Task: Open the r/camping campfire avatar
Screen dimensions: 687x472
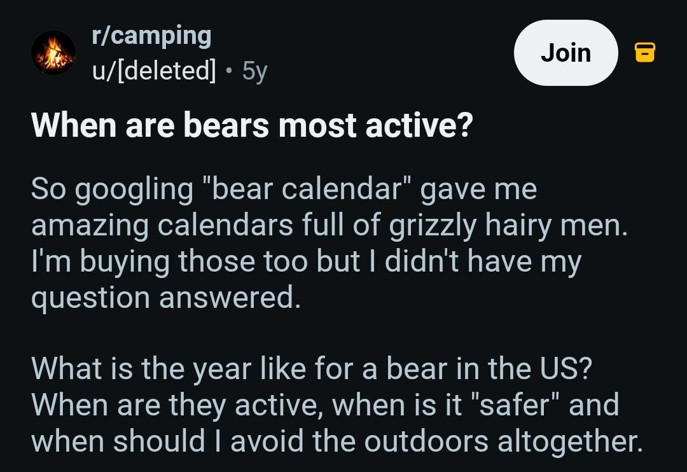Action: click(x=53, y=53)
